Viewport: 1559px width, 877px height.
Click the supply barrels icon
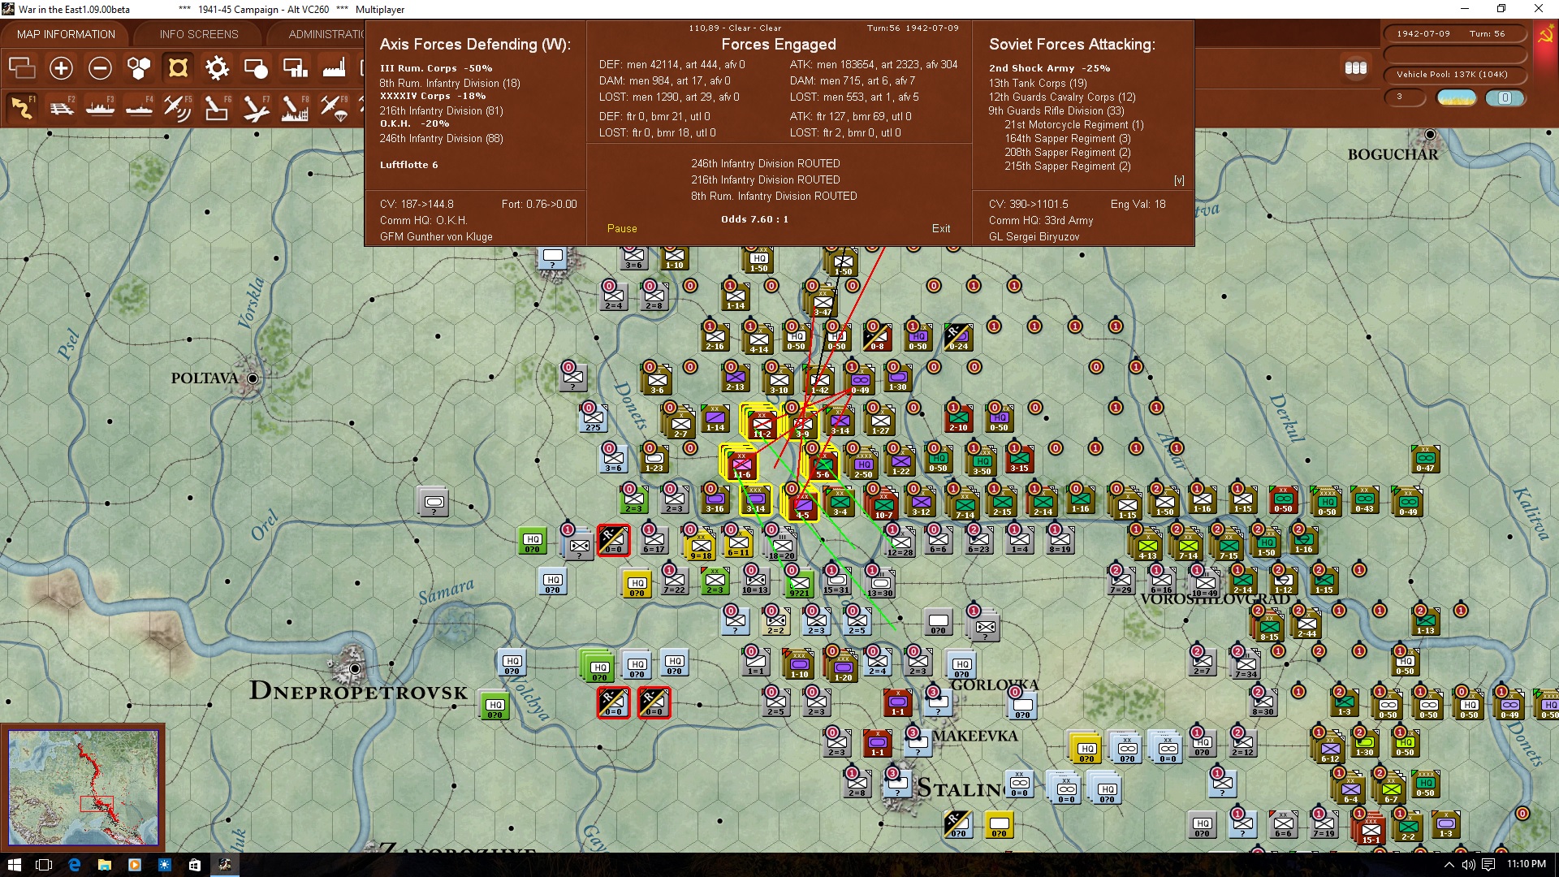click(1356, 68)
